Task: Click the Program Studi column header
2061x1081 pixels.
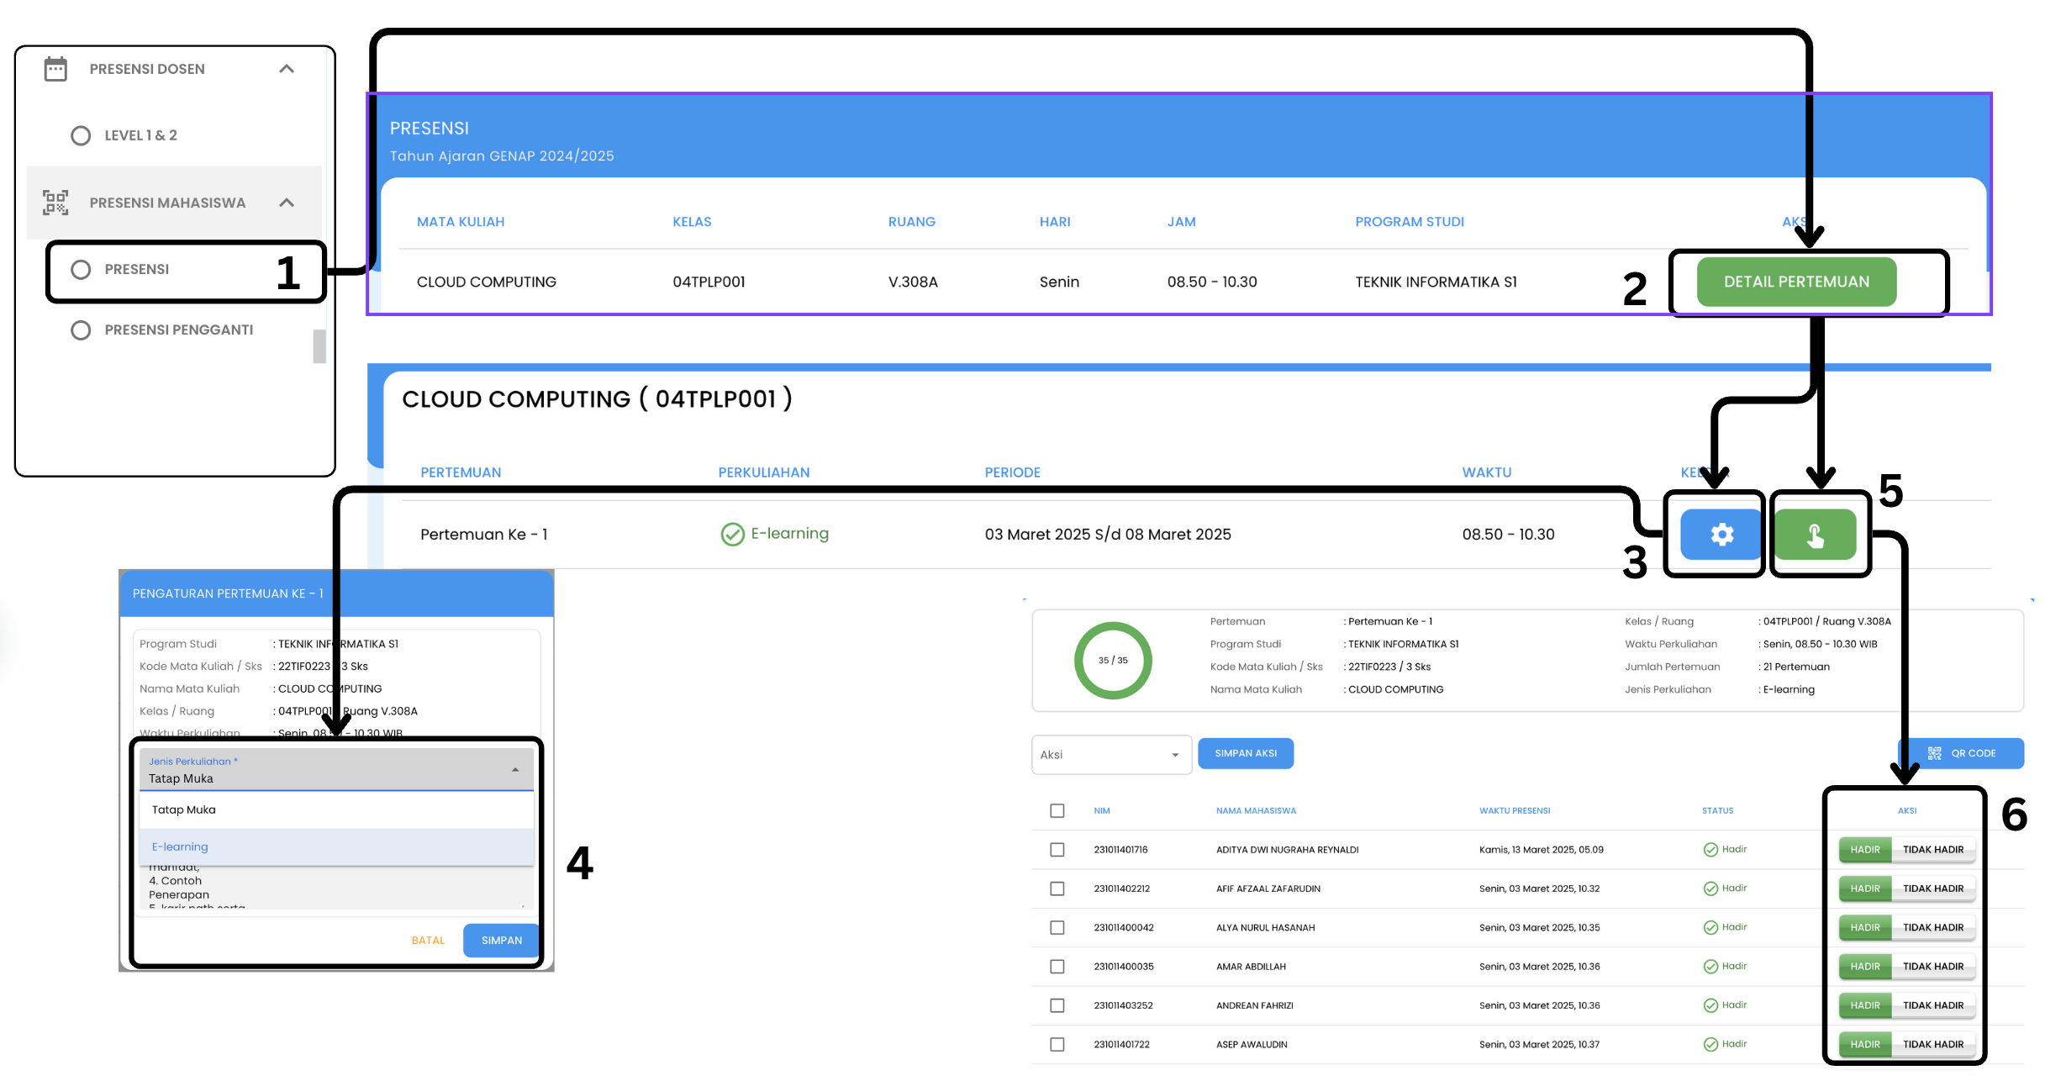Action: 1410,222
